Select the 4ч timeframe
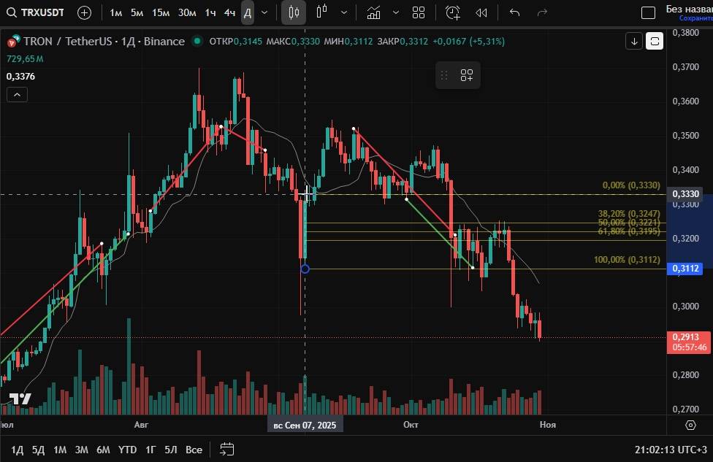Image resolution: width=713 pixels, height=462 pixels. coord(229,12)
